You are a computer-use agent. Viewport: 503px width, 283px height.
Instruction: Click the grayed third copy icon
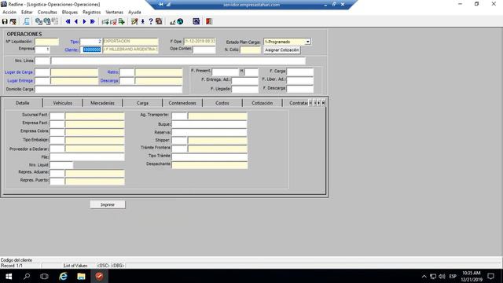coord(55,21)
